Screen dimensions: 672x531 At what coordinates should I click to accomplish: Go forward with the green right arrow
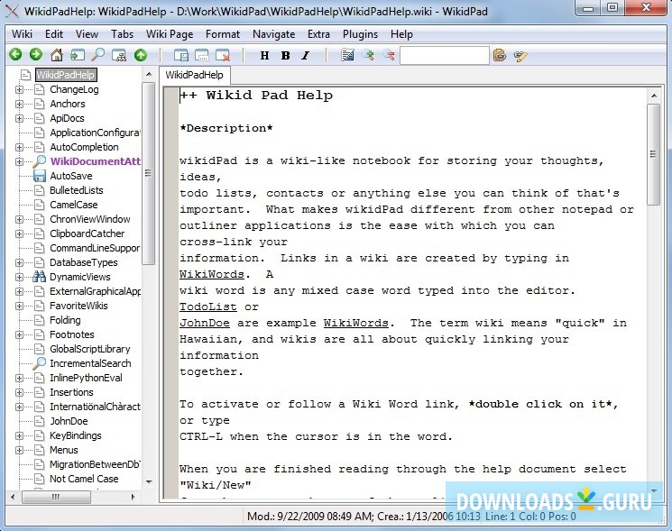point(36,55)
